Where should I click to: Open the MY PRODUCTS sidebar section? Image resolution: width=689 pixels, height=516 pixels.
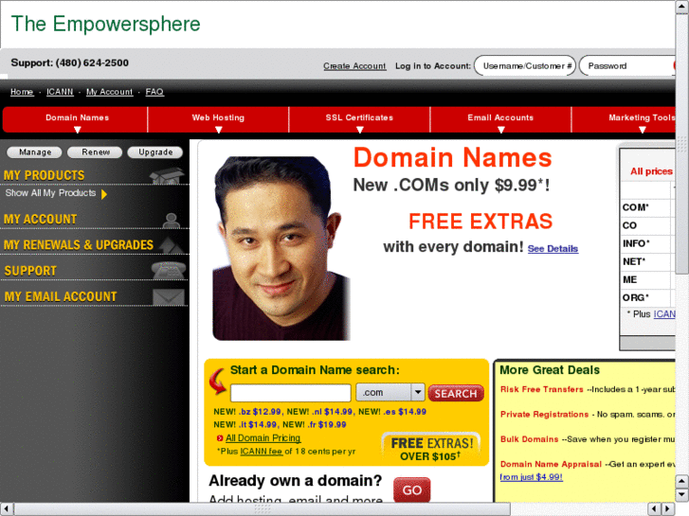(x=44, y=175)
